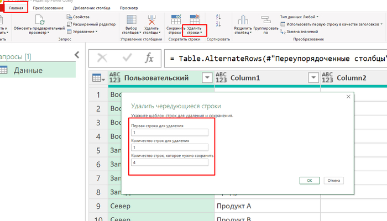Open the Column1 filter dropdown
Screen dimensions: 387x221
pos(313,78)
